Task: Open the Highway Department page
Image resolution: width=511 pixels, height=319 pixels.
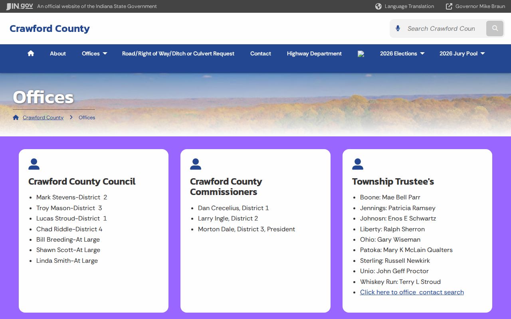Action: tap(314, 53)
